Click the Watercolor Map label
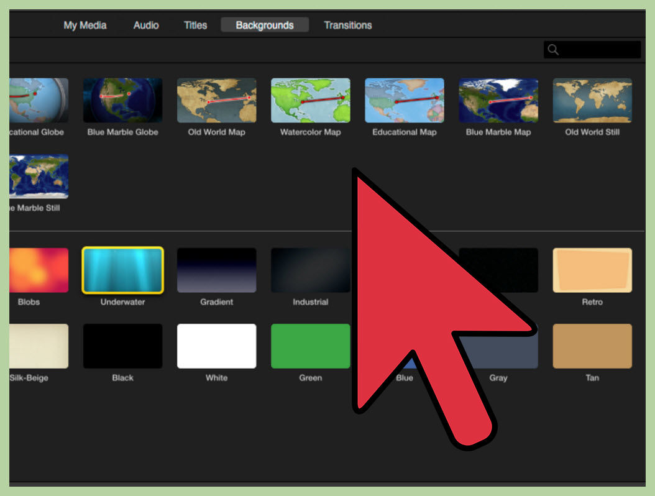 click(310, 132)
